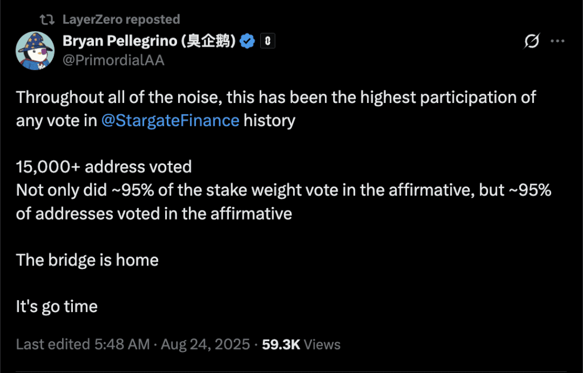Click the repost arrows icon above the post
The height and width of the screenshot is (373, 583).
[48, 20]
